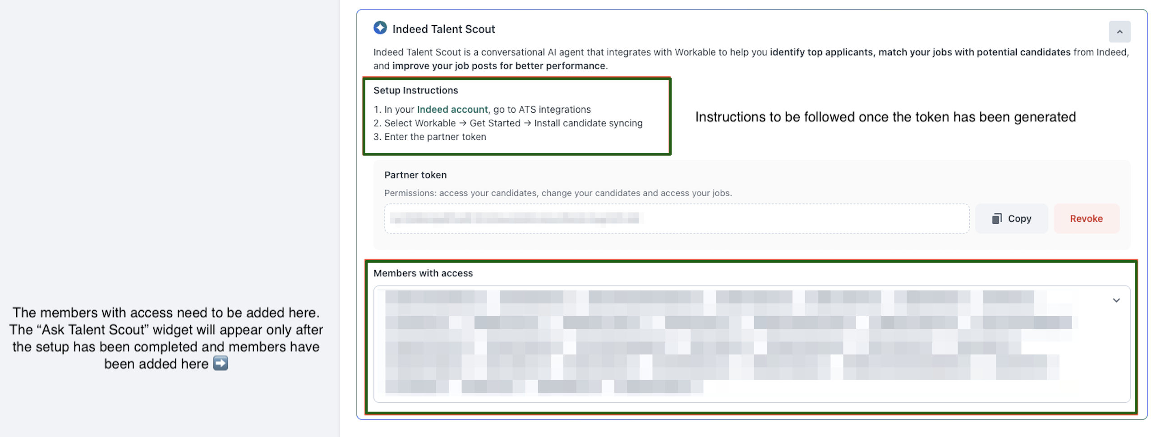1161x437 pixels.
Task: Click the blurred partner token field
Action: tap(676, 219)
